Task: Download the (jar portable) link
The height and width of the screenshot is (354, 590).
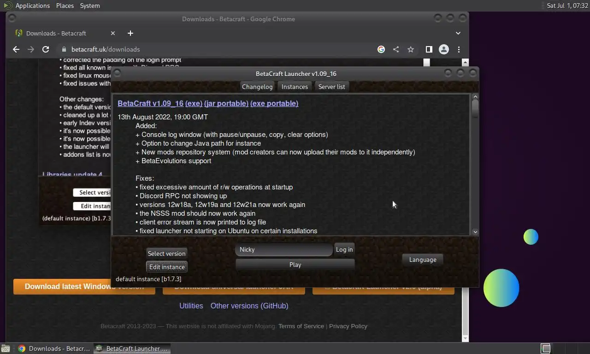Action: coord(226,103)
